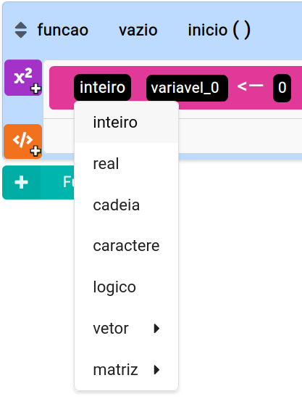302x399 pixels.
Task: Click the variavel_0 name field
Action: click(x=187, y=88)
